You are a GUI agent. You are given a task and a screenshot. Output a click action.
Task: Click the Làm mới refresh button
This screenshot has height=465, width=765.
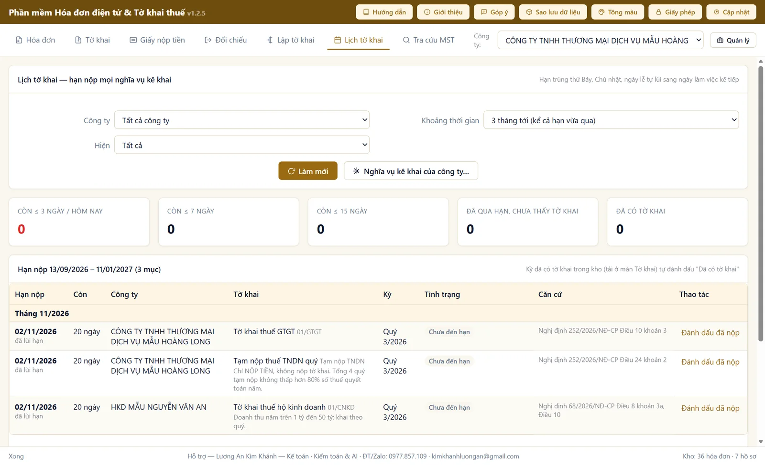coord(308,171)
